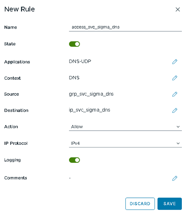Click the IPv4 dropdown chevron arrow
Viewport: 186px width, 214px height.
click(178, 144)
